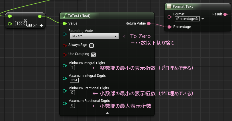Select the Result output pin on Format Text
Viewport: 232px width, 121px height.
[x=225, y=14]
